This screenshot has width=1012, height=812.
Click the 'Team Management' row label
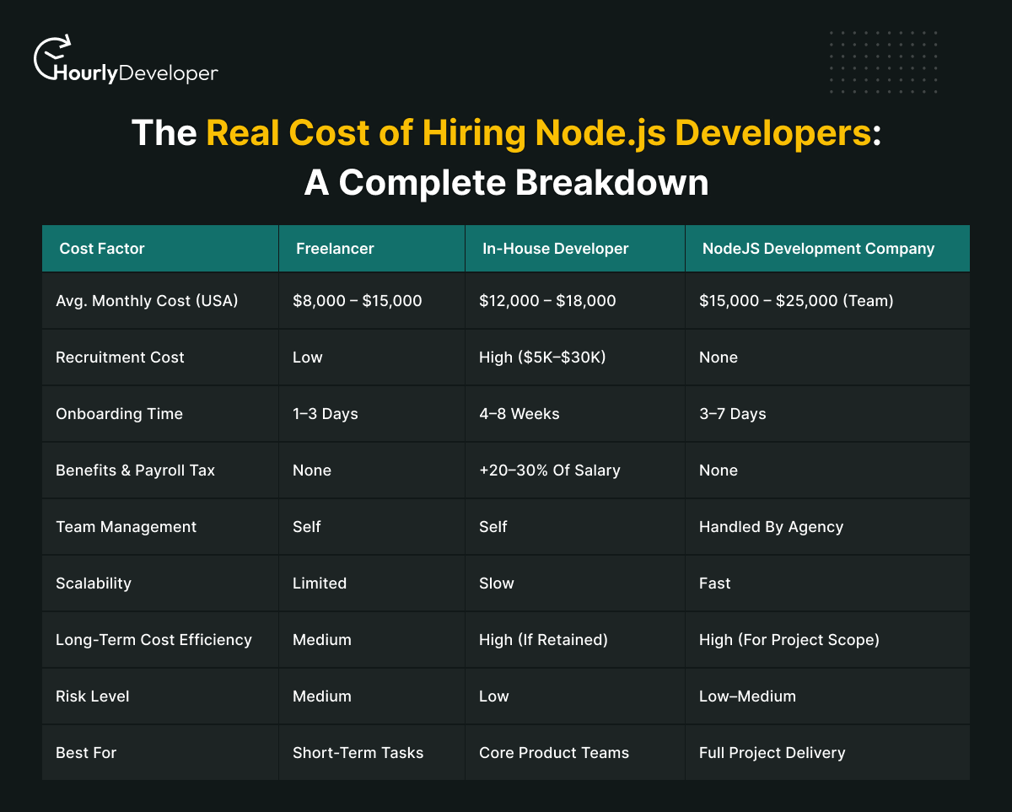click(x=126, y=527)
